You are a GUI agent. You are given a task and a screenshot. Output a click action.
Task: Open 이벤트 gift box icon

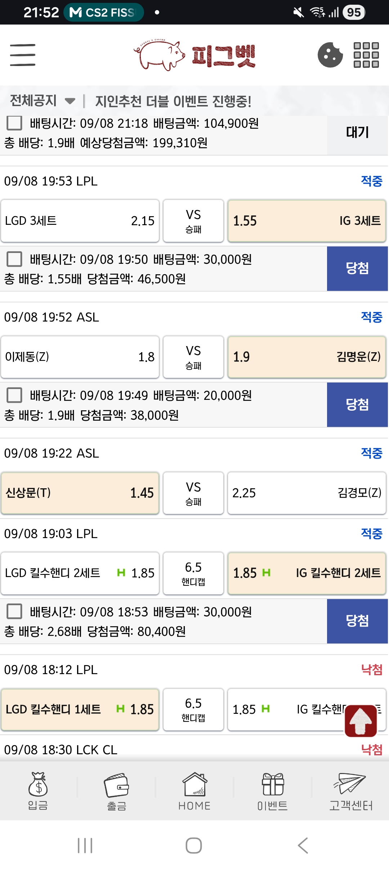pyautogui.click(x=273, y=791)
